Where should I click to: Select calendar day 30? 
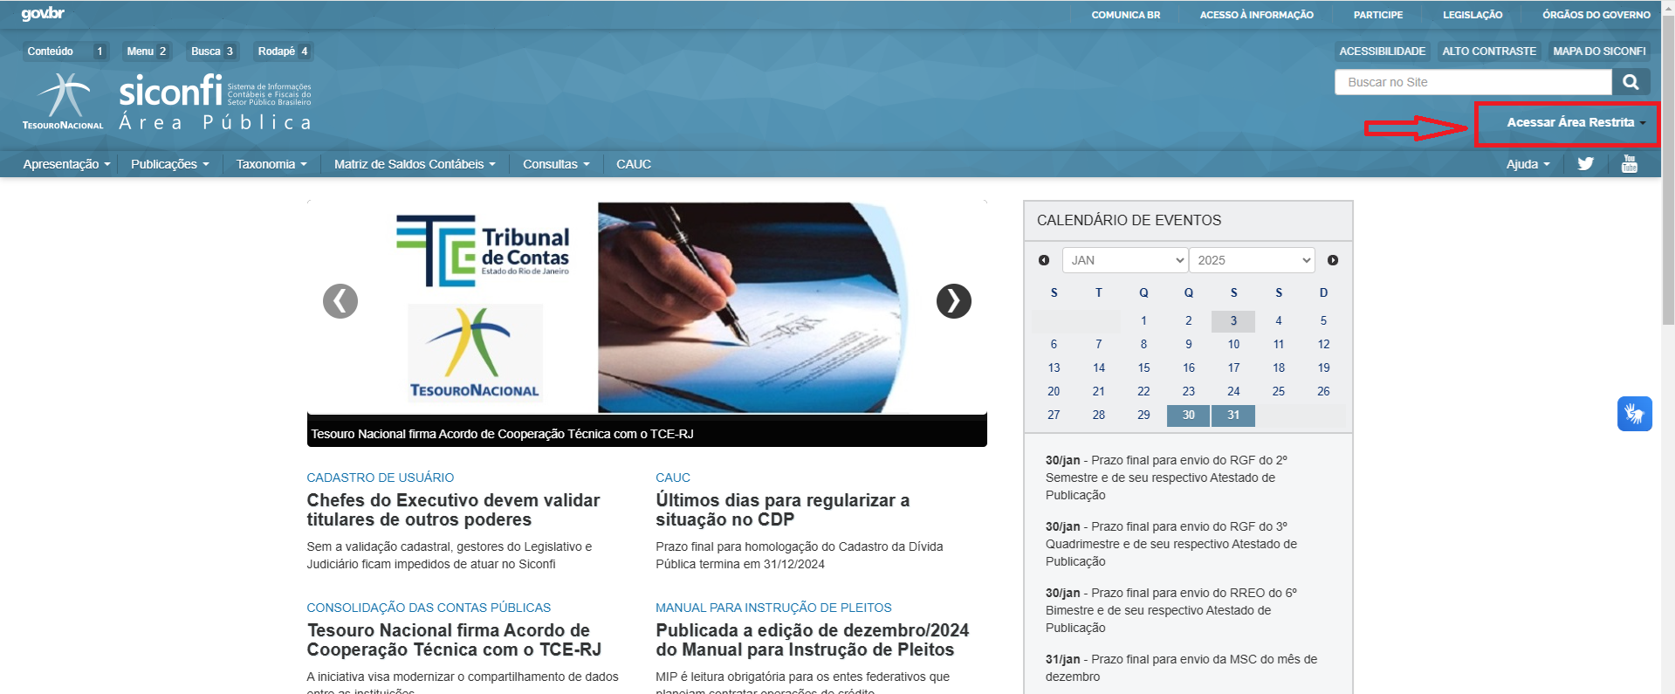[1188, 415]
